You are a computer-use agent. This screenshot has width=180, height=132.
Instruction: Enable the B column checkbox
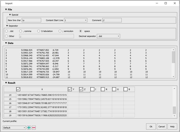125,89
